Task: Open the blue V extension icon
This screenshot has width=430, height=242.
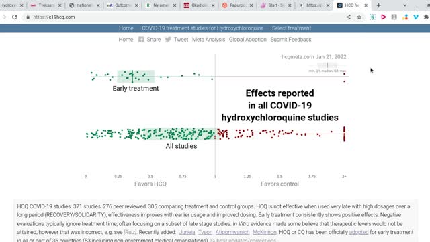Action: click(416, 17)
